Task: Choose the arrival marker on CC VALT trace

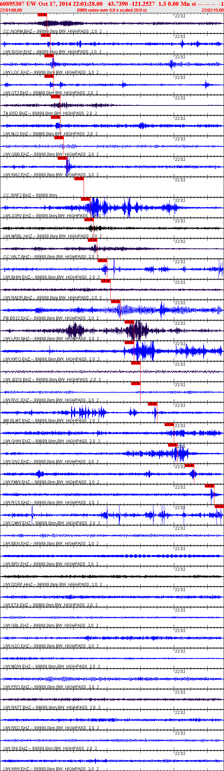Action: click(93, 240)
